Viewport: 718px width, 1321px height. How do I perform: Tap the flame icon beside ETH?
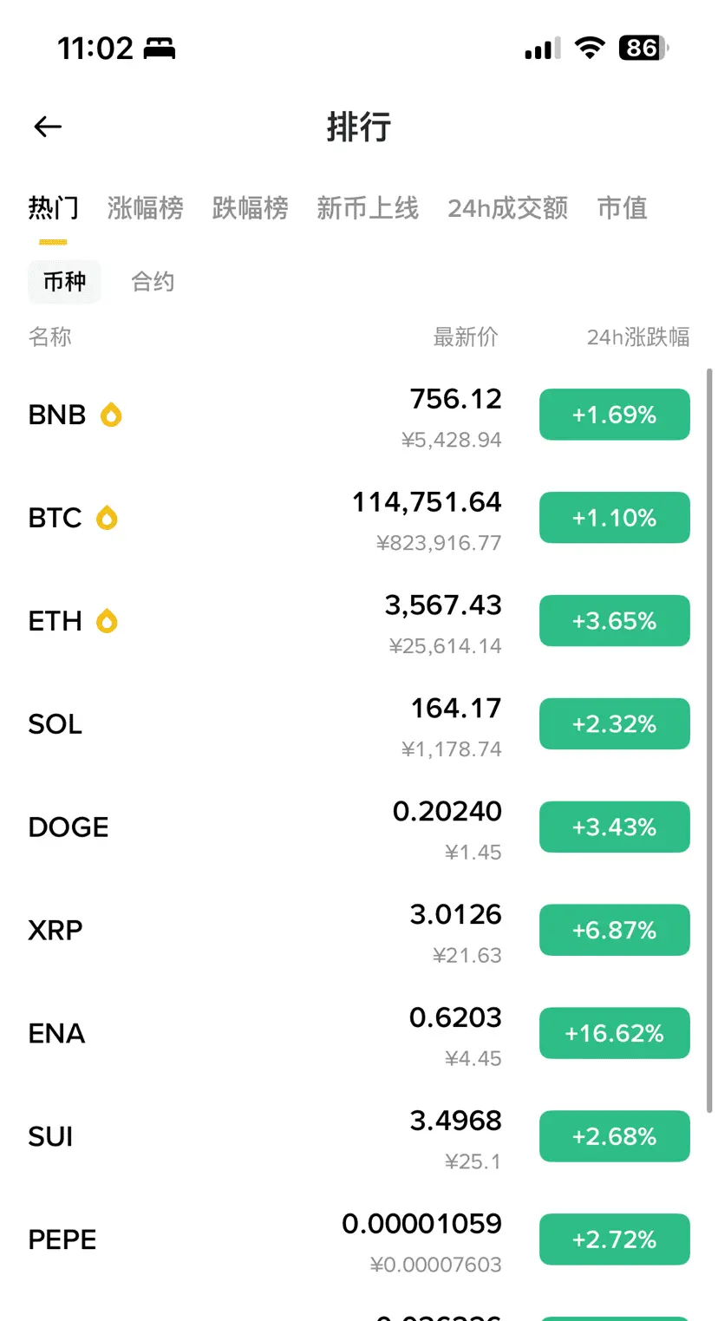(107, 621)
